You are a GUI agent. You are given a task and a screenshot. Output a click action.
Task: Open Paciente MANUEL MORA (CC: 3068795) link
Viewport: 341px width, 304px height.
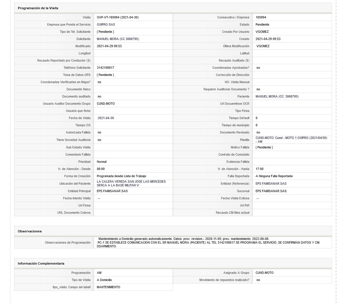pyautogui.click(x=277, y=96)
